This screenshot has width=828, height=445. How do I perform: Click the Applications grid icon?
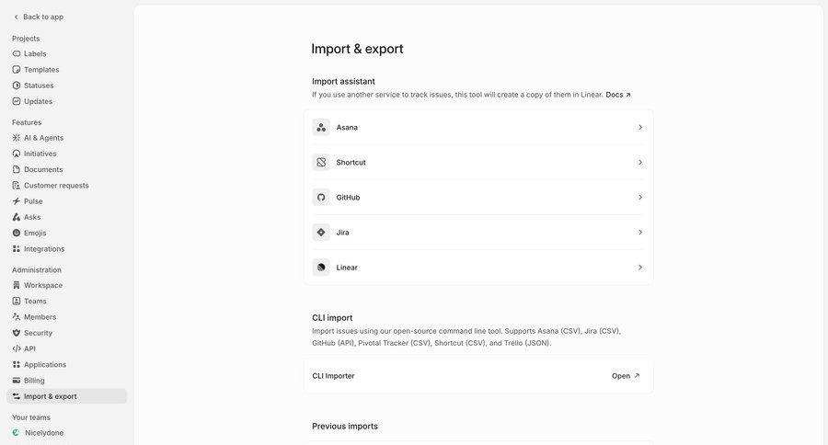point(17,365)
